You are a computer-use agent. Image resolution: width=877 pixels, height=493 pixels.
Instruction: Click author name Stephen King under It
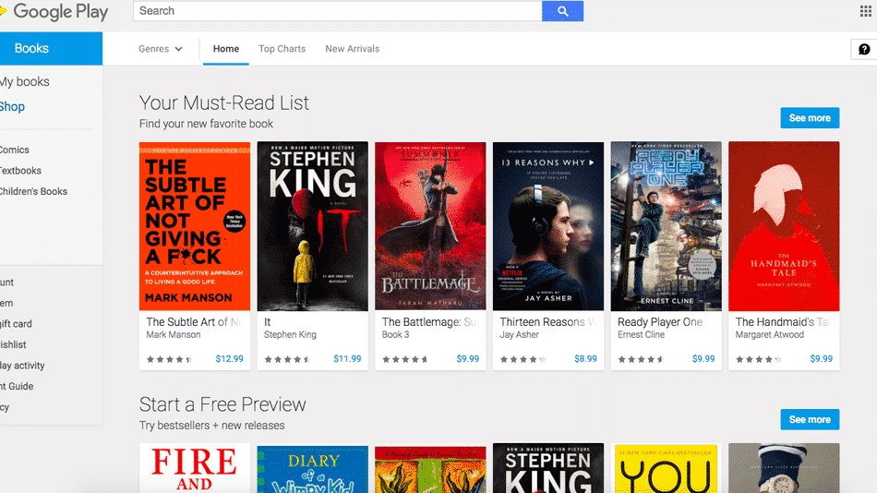[290, 334]
